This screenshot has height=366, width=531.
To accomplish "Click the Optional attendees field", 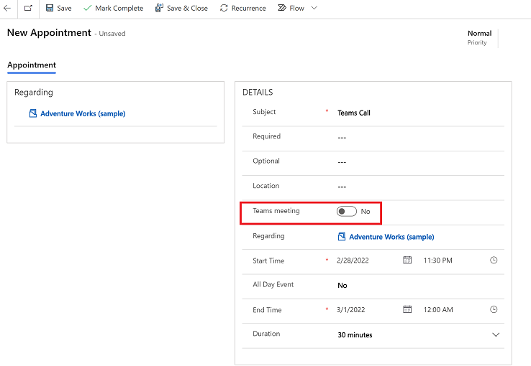I will pos(420,162).
